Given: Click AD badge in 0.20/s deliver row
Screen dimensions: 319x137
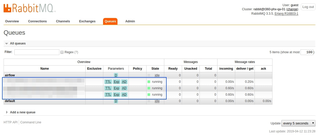Looking at the screenshot, I should click(x=124, y=82).
